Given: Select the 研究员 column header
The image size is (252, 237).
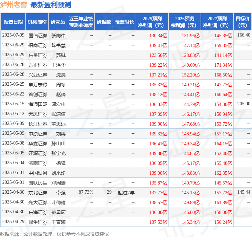Looking at the screenshot, I should [x=58, y=22].
